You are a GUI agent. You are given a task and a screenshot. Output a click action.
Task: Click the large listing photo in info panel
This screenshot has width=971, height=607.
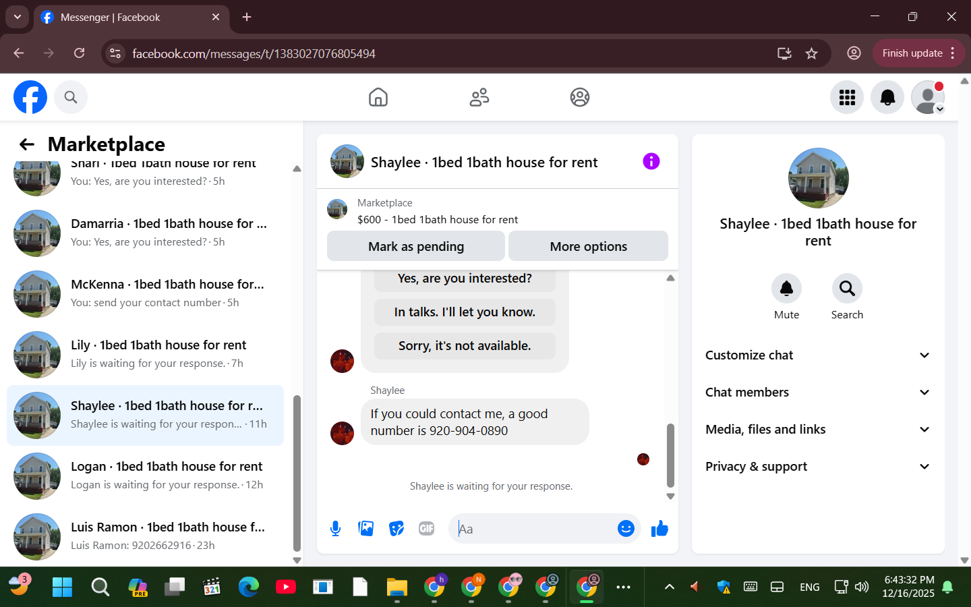[818, 178]
